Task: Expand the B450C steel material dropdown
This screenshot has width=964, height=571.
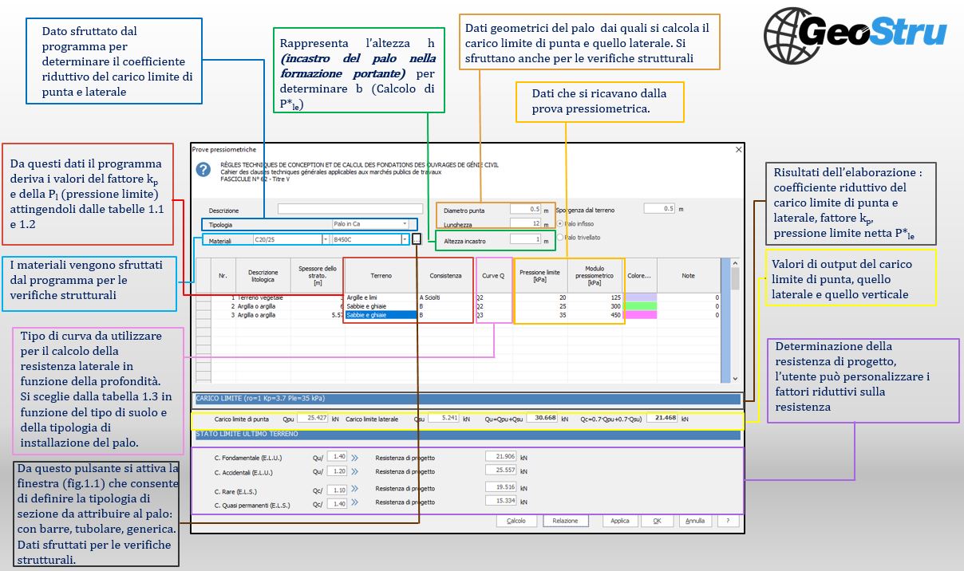Action: tap(370, 239)
